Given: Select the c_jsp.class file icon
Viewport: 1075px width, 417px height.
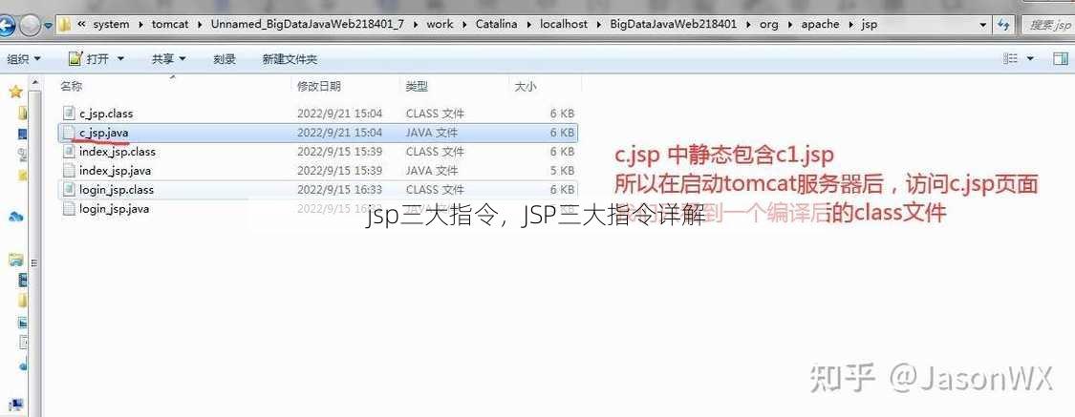Looking at the screenshot, I should click(69, 113).
